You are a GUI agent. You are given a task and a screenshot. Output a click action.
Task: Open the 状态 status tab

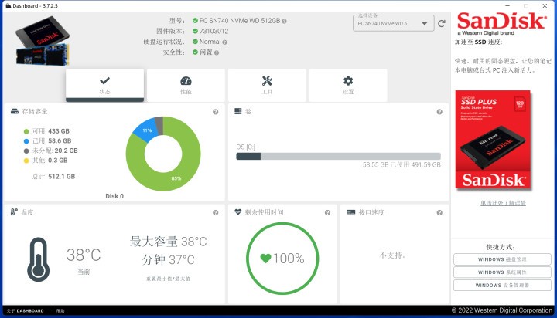(x=104, y=85)
